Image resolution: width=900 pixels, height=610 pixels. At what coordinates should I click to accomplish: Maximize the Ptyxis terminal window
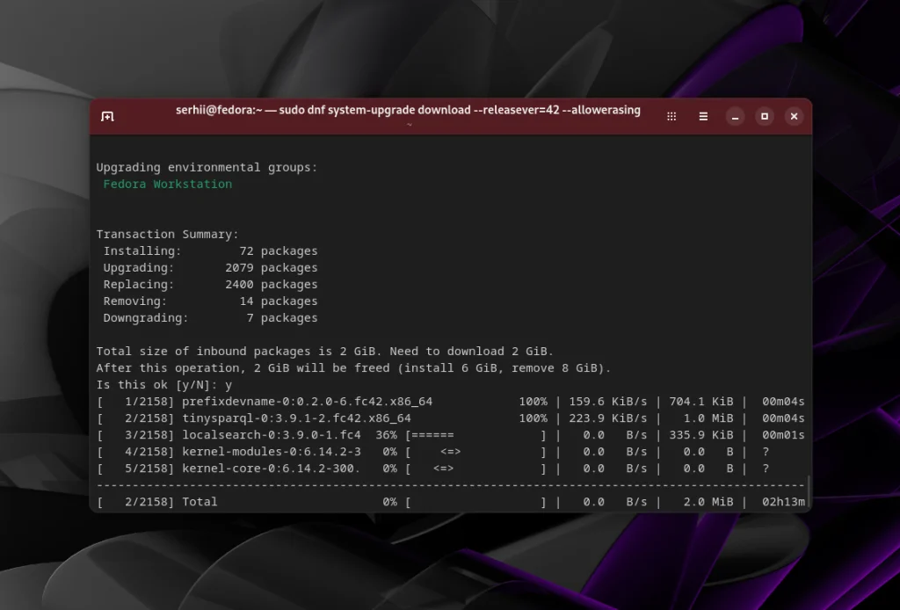[764, 116]
